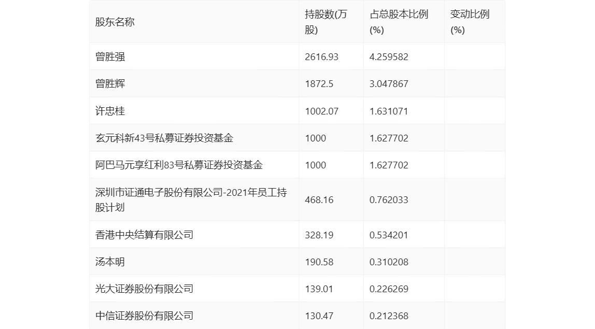Click holdings value 190.58
Image resolution: width=595 pixels, height=329 pixels.
pos(319,262)
